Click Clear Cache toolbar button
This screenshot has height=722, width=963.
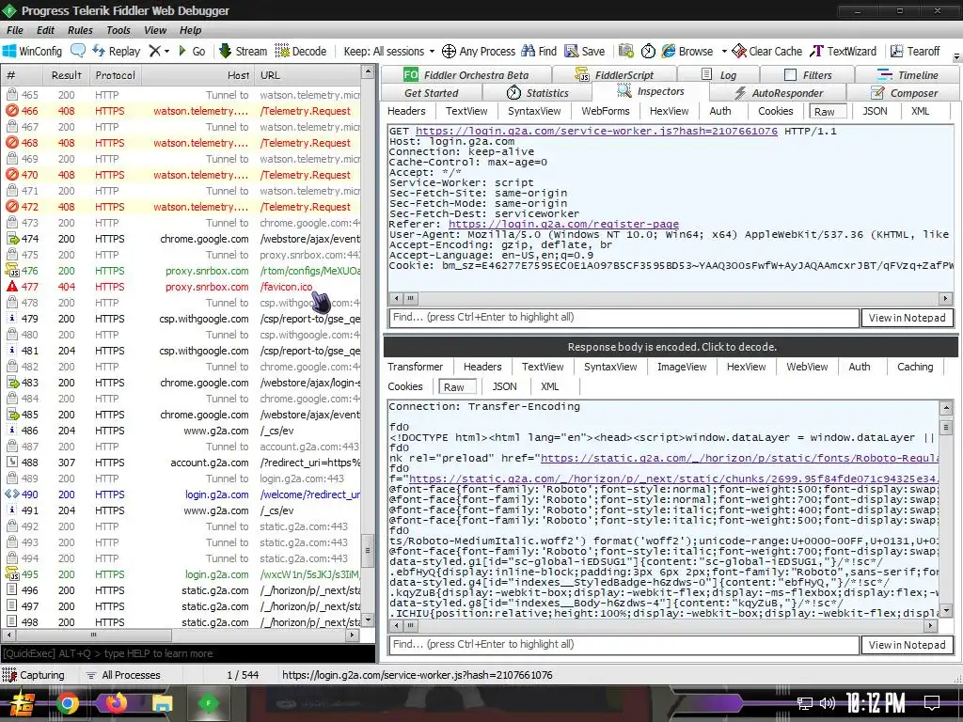[x=767, y=51]
